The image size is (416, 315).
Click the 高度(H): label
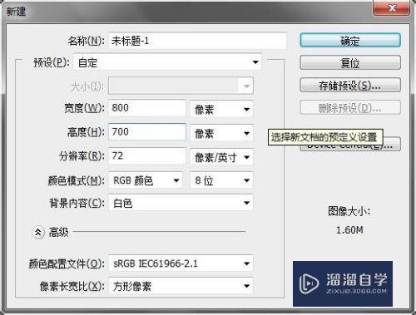pos(86,132)
